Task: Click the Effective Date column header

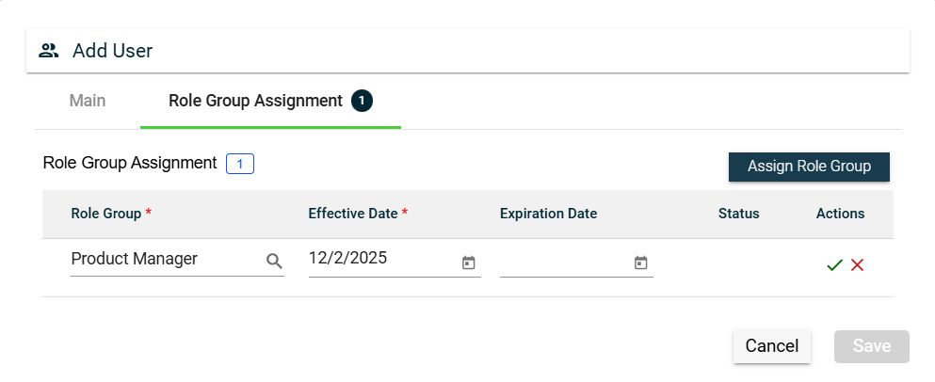Action: (x=353, y=214)
